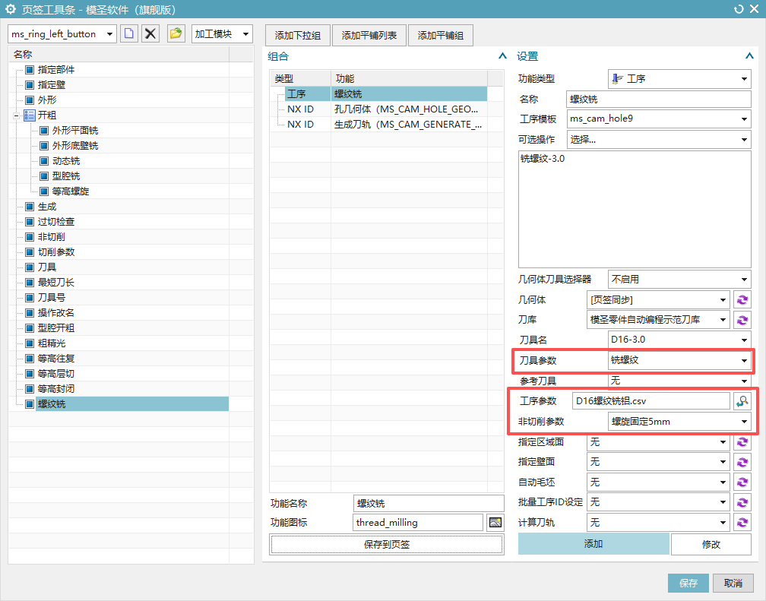The height and width of the screenshot is (601, 766).
Task: Click the 添加下拉组 button
Action: 298,35
